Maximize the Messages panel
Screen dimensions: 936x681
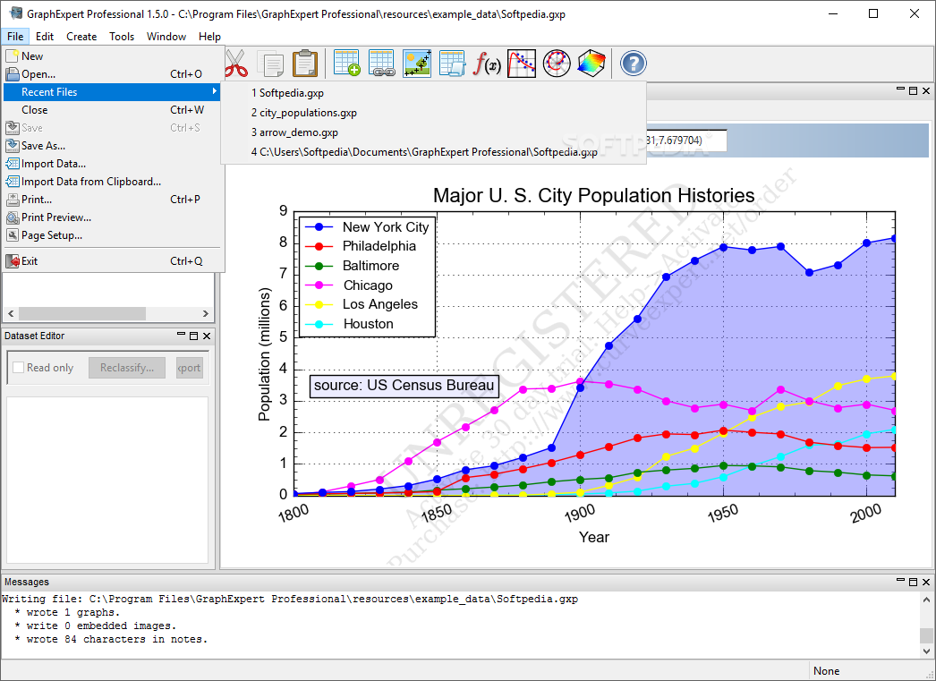(913, 582)
